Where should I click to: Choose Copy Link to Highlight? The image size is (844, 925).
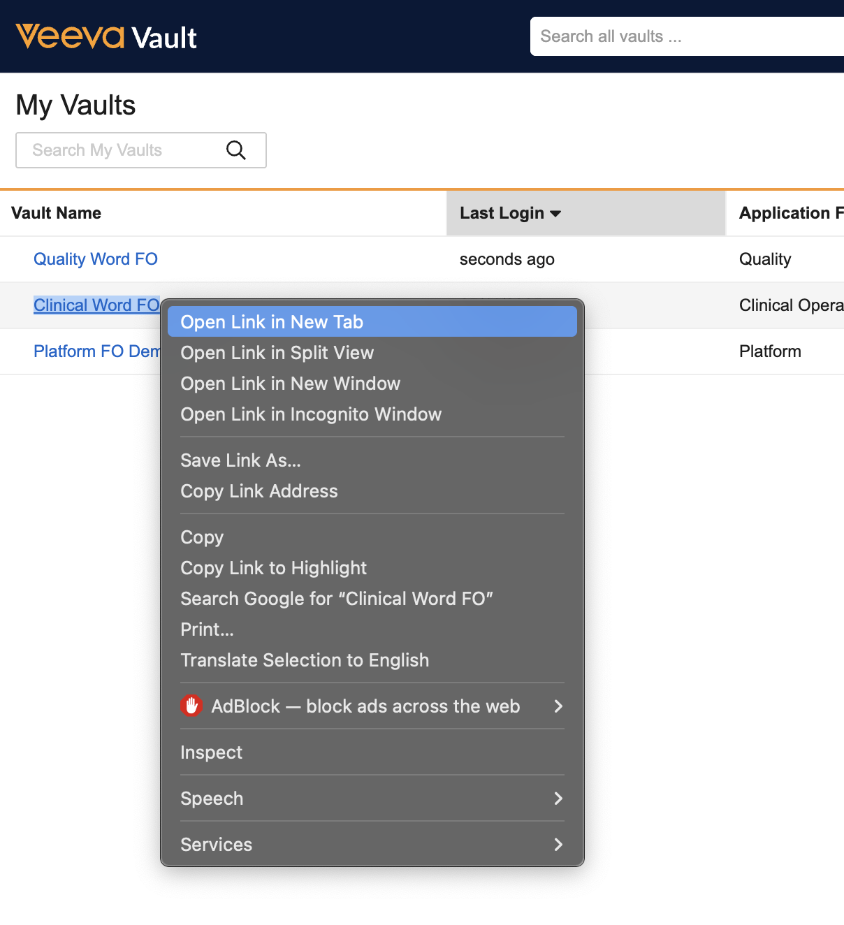pos(273,568)
